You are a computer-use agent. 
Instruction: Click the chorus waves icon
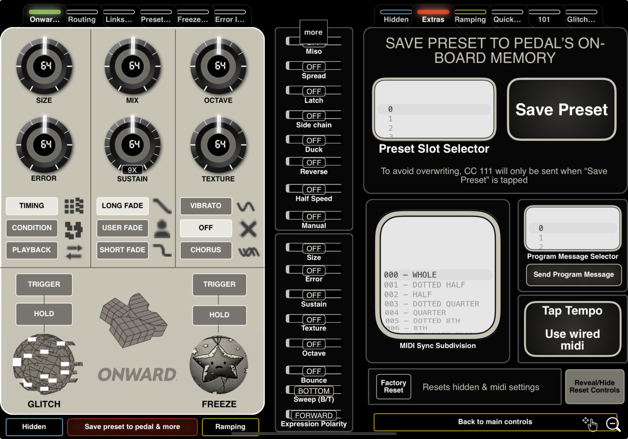[249, 252]
